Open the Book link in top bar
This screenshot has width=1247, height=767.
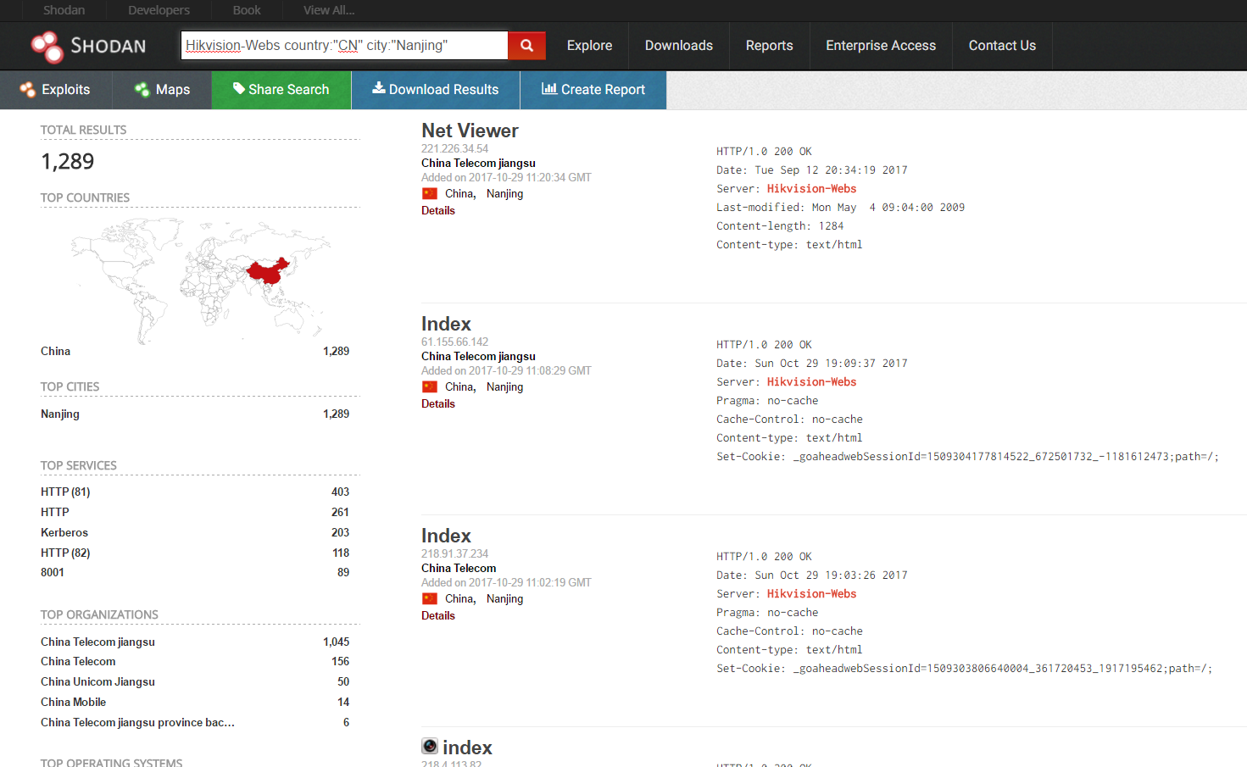click(x=247, y=10)
